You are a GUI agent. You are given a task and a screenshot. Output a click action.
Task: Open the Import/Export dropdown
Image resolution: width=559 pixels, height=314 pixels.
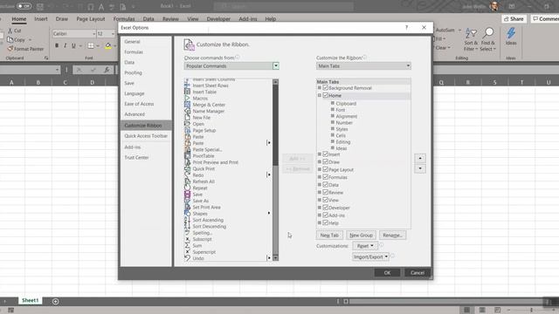(370, 256)
